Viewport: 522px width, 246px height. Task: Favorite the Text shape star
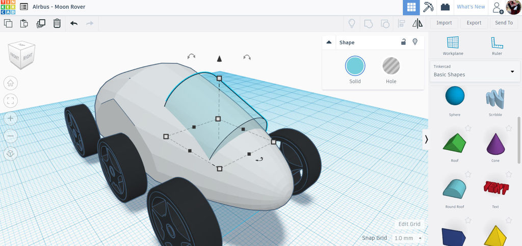coord(508,174)
